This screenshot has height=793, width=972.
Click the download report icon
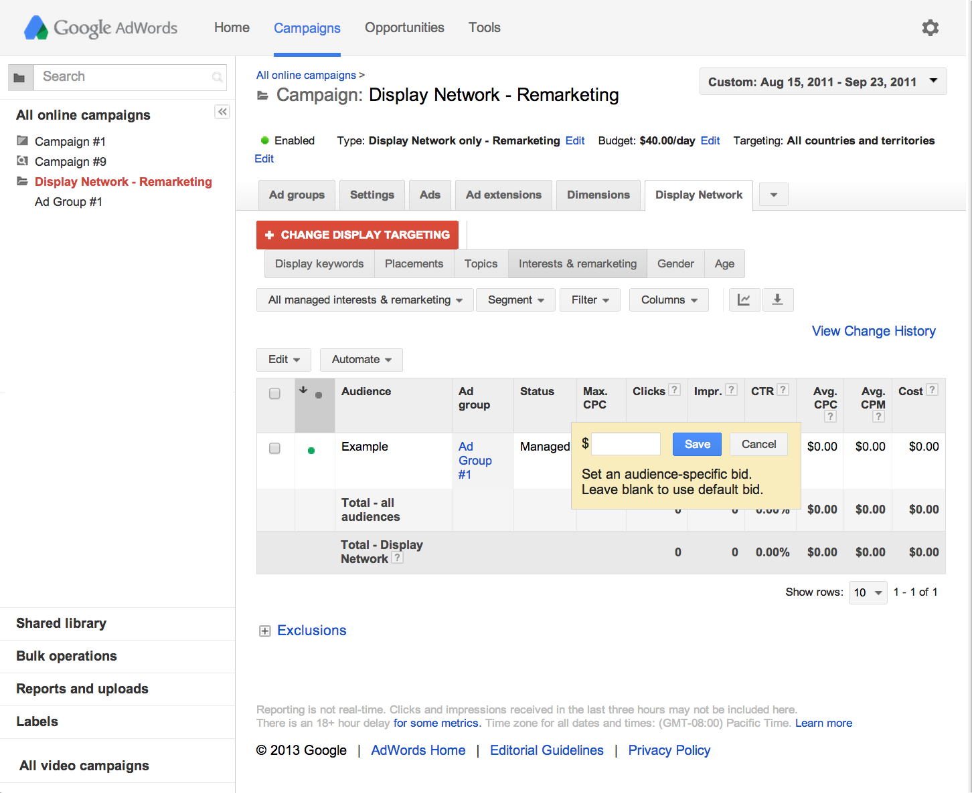[777, 300]
